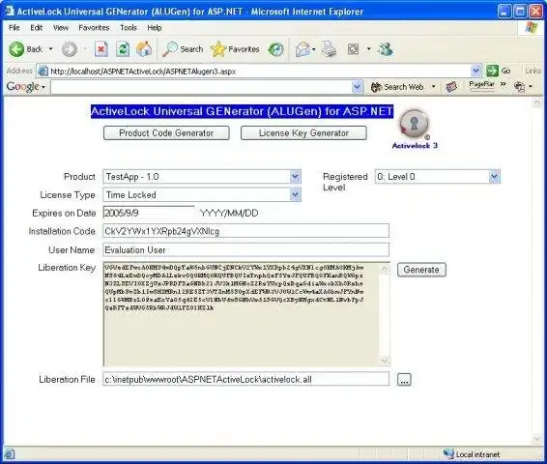
Task: Open the Search pane magnifier
Action: (183, 49)
